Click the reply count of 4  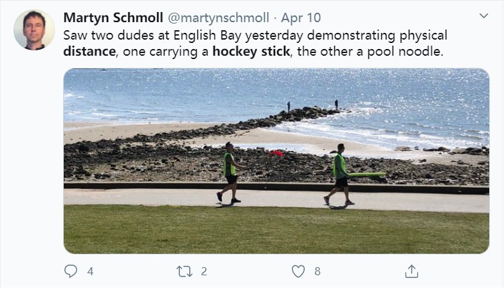click(x=91, y=271)
